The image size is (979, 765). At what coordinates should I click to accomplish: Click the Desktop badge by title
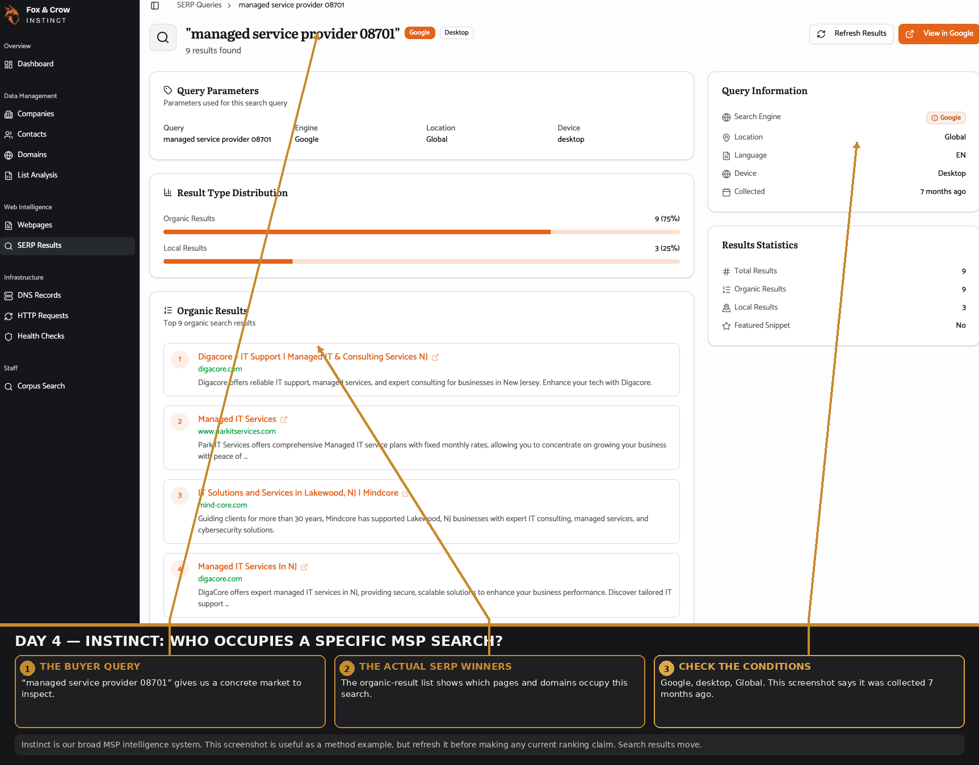(x=456, y=33)
